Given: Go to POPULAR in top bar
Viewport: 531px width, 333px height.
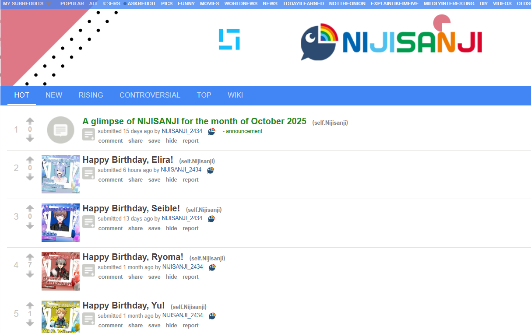Looking at the screenshot, I should [x=72, y=4].
